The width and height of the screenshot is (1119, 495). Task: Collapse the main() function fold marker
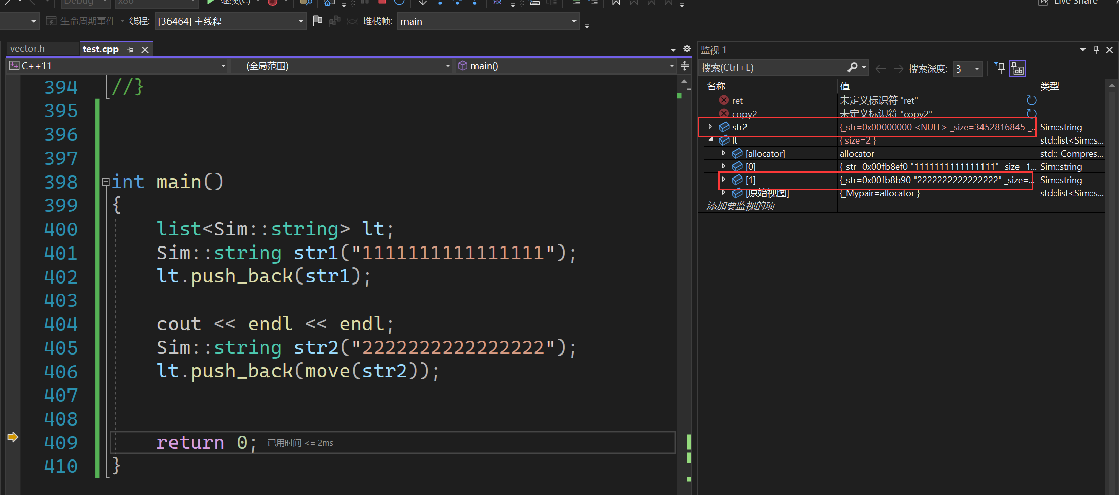106,182
